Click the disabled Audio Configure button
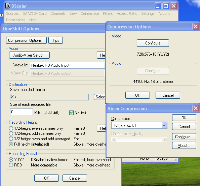The height and width of the screenshot is (186, 200). 153,71
